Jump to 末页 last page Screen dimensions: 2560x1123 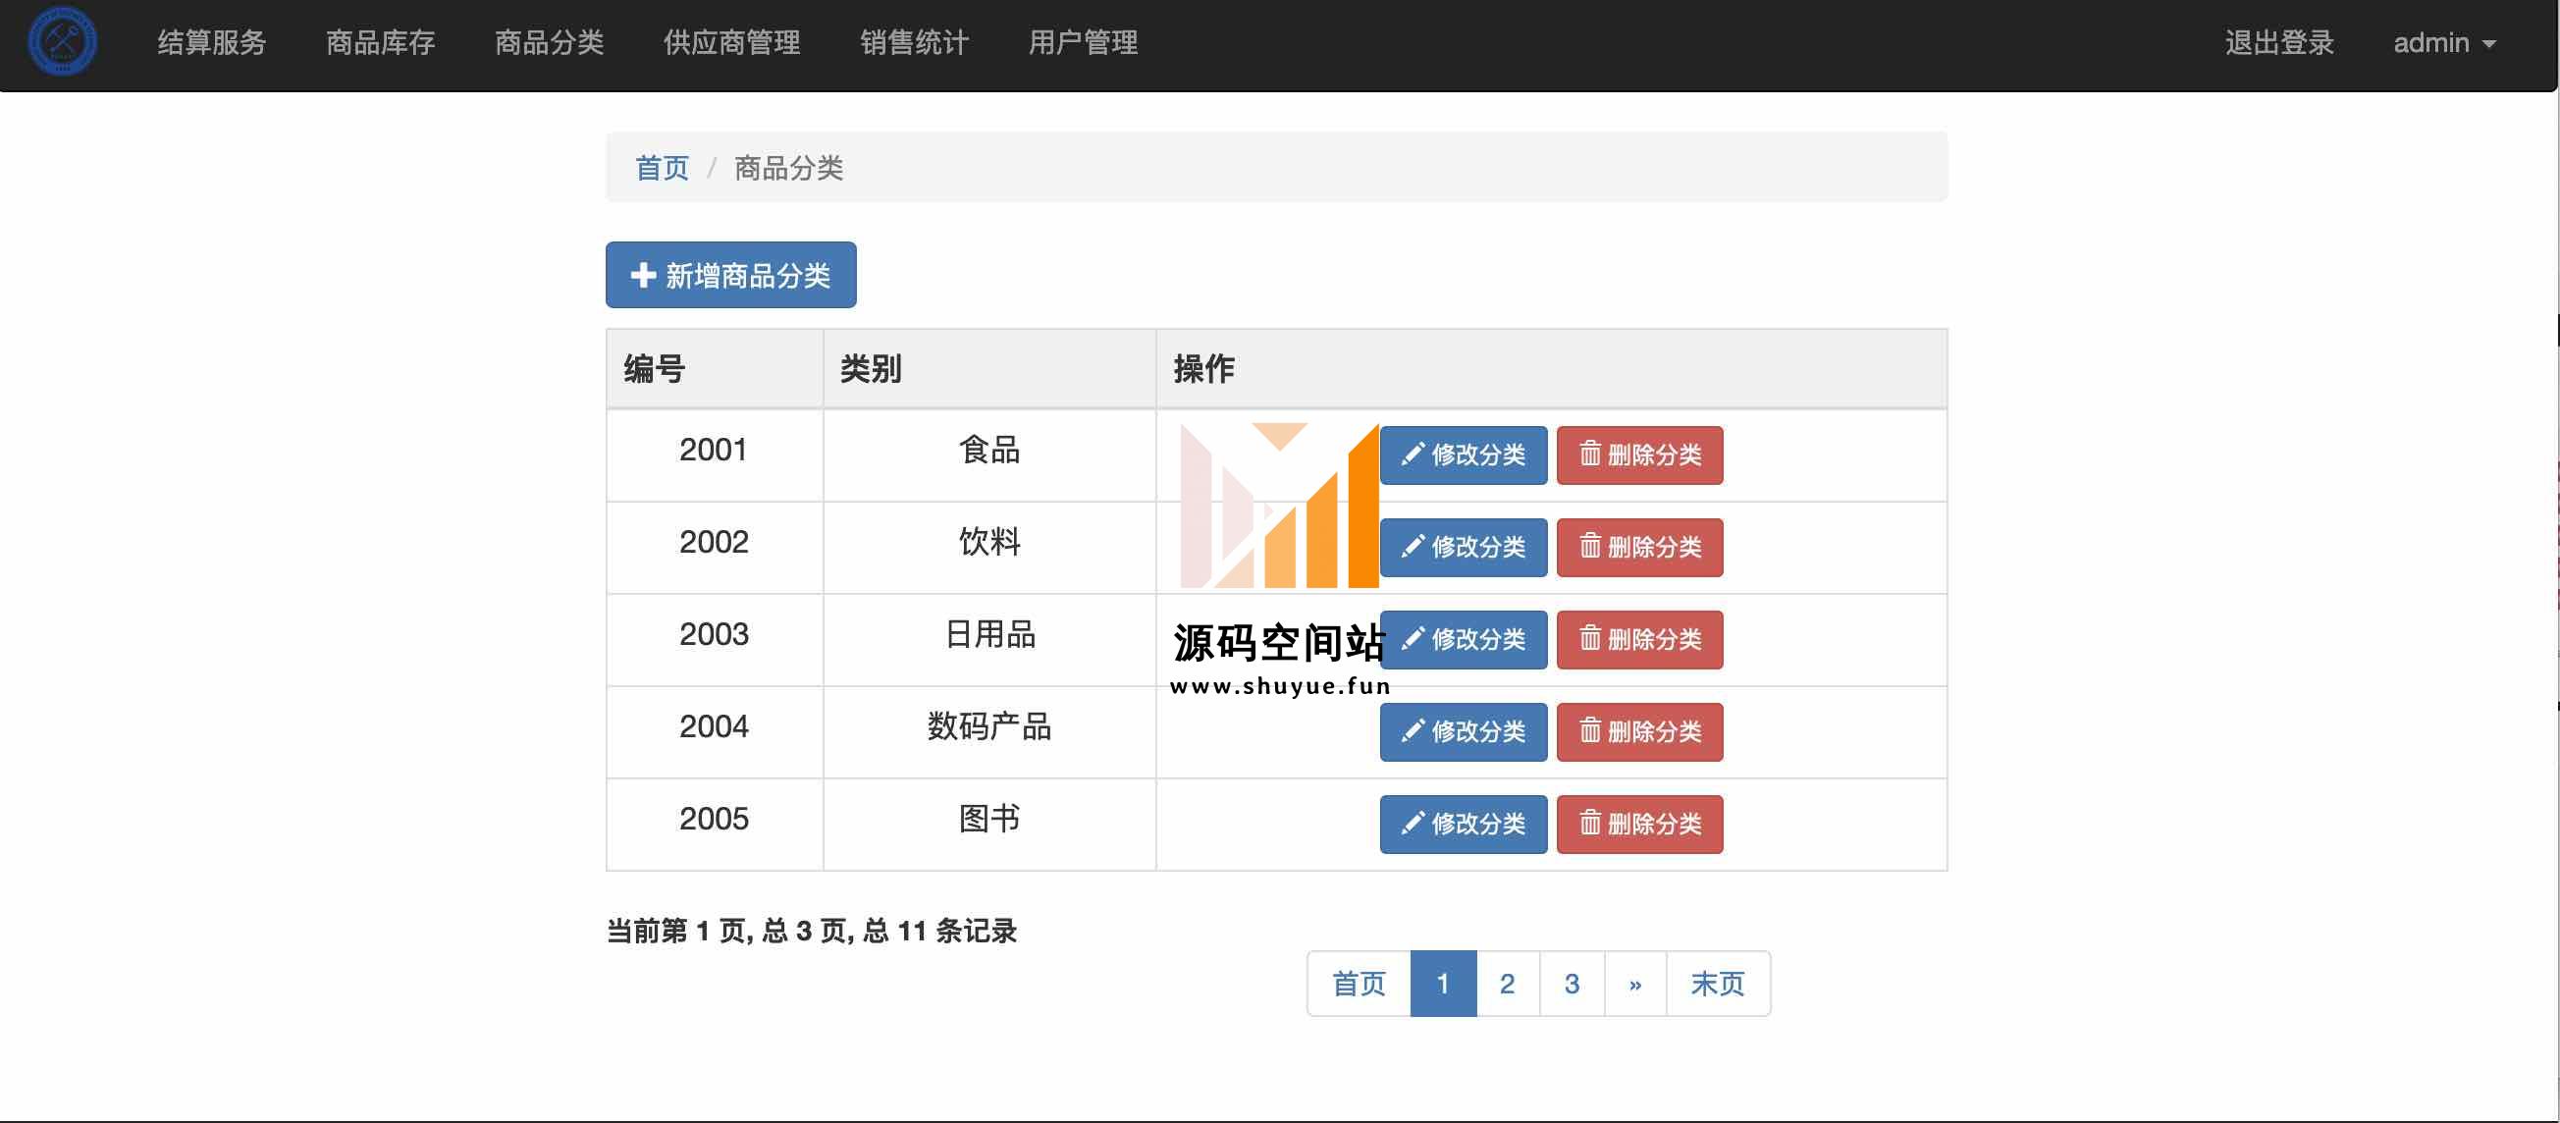pos(1718,984)
